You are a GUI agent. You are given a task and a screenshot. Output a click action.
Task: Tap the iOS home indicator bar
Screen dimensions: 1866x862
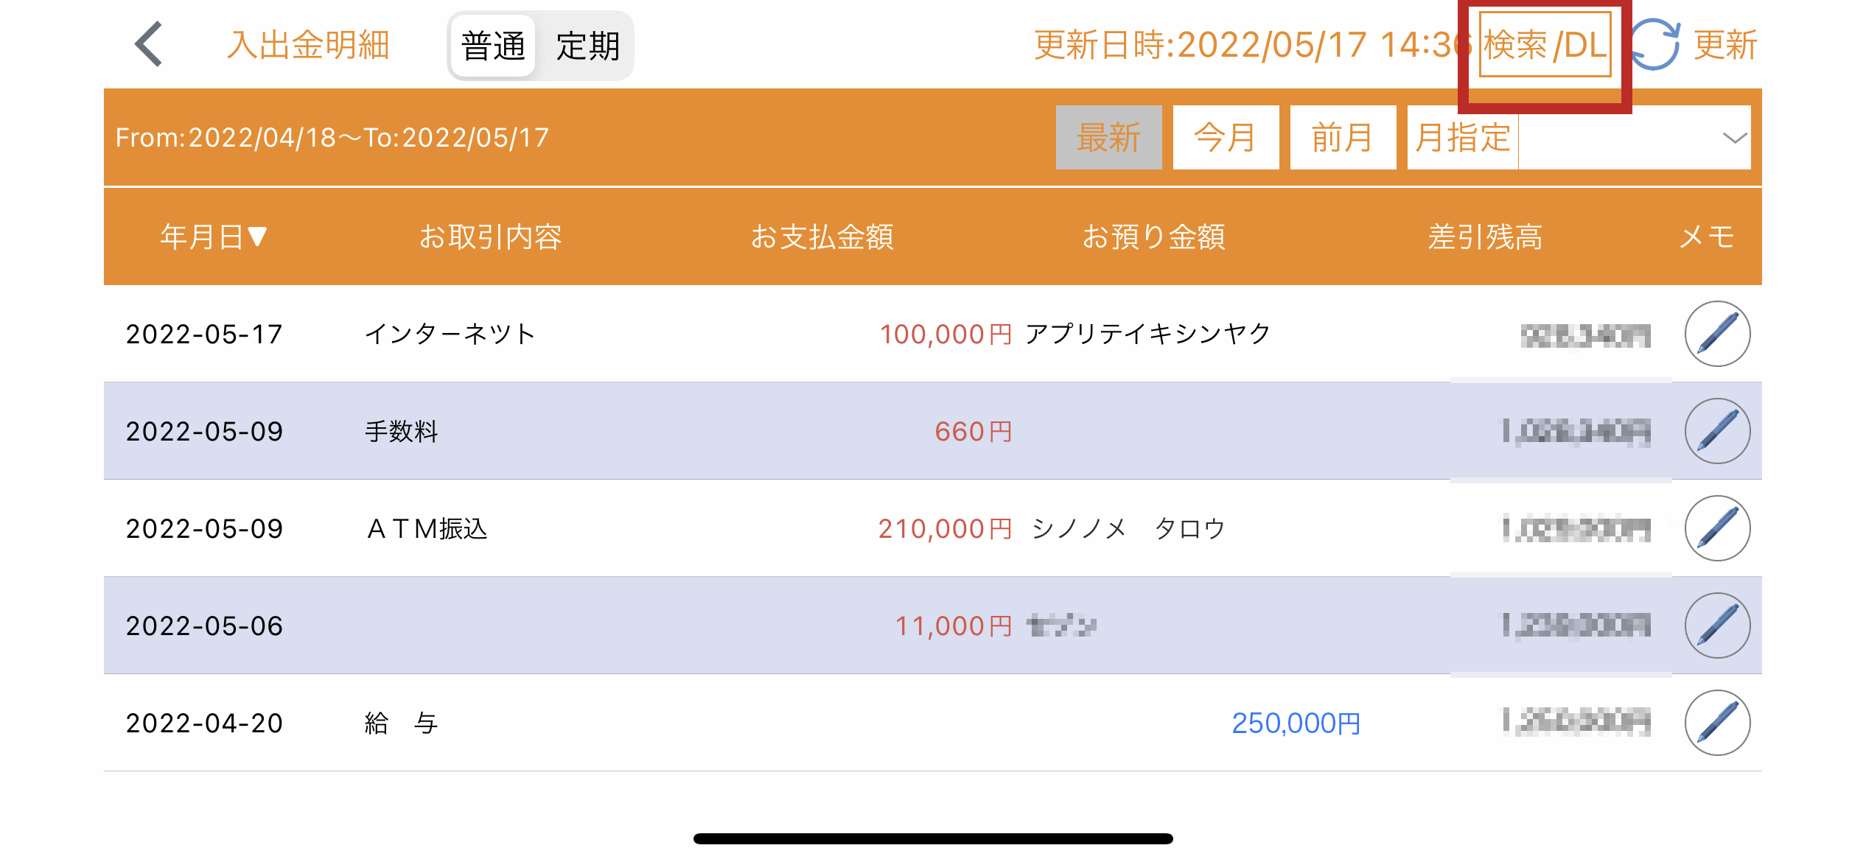933,838
